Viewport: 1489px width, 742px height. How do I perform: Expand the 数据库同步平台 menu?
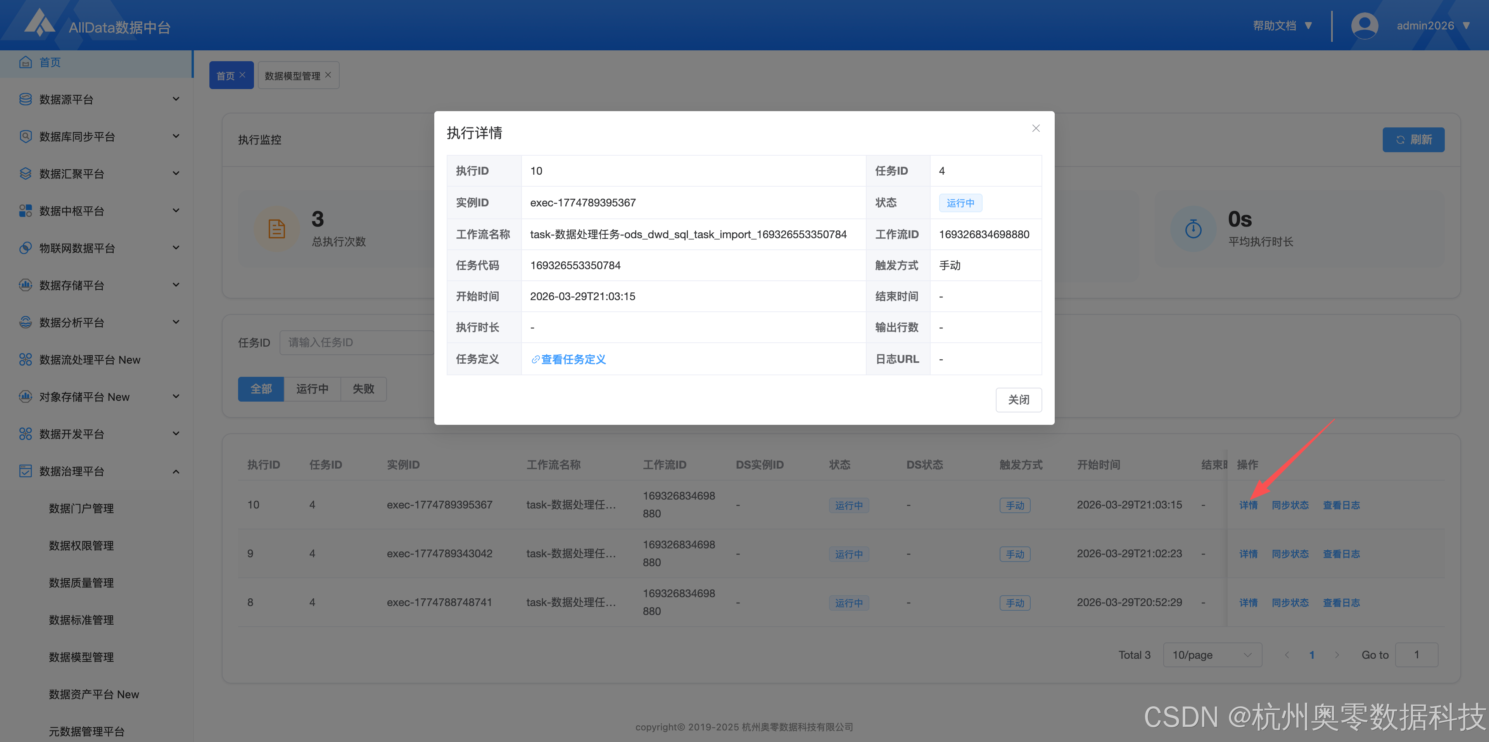[176, 136]
